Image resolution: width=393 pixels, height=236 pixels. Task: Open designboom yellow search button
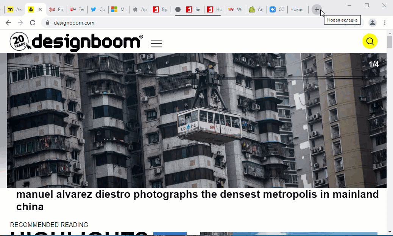coord(370,41)
